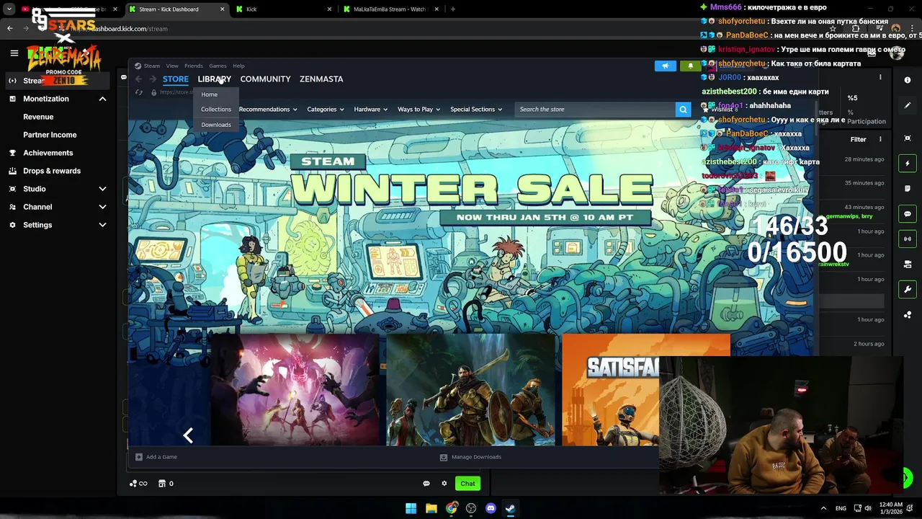Go forward with Steam's forward arrow
The height and width of the screenshot is (519, 922).
[153, 79]
